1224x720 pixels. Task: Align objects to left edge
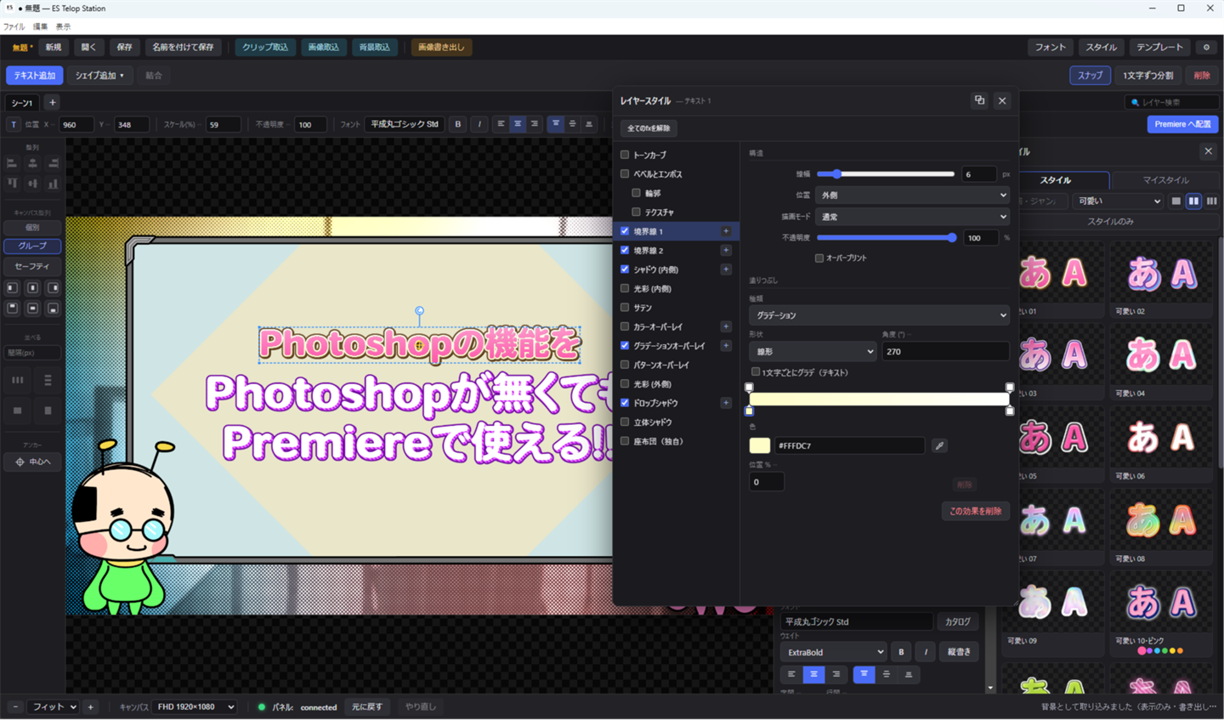[x=12, y=163]
